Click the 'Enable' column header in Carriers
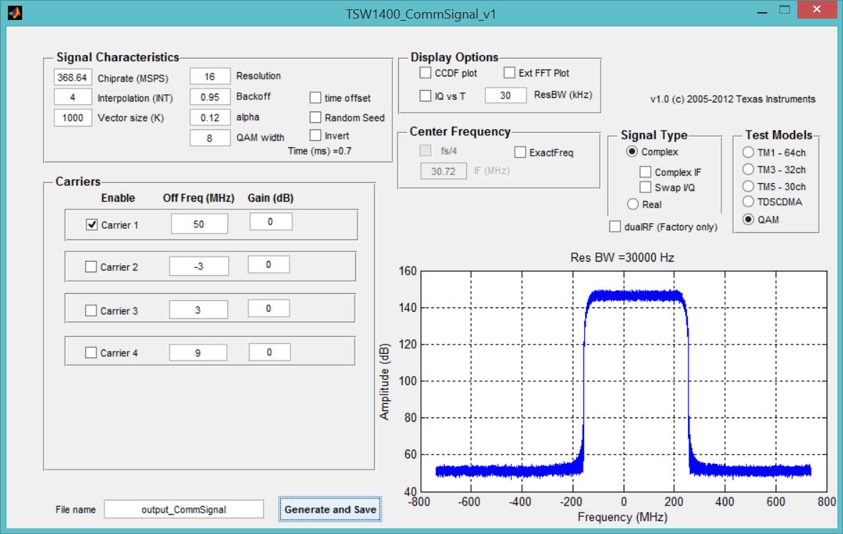Image resolution: width=843 pixels, height=534 pixels. tap(118, 198)
